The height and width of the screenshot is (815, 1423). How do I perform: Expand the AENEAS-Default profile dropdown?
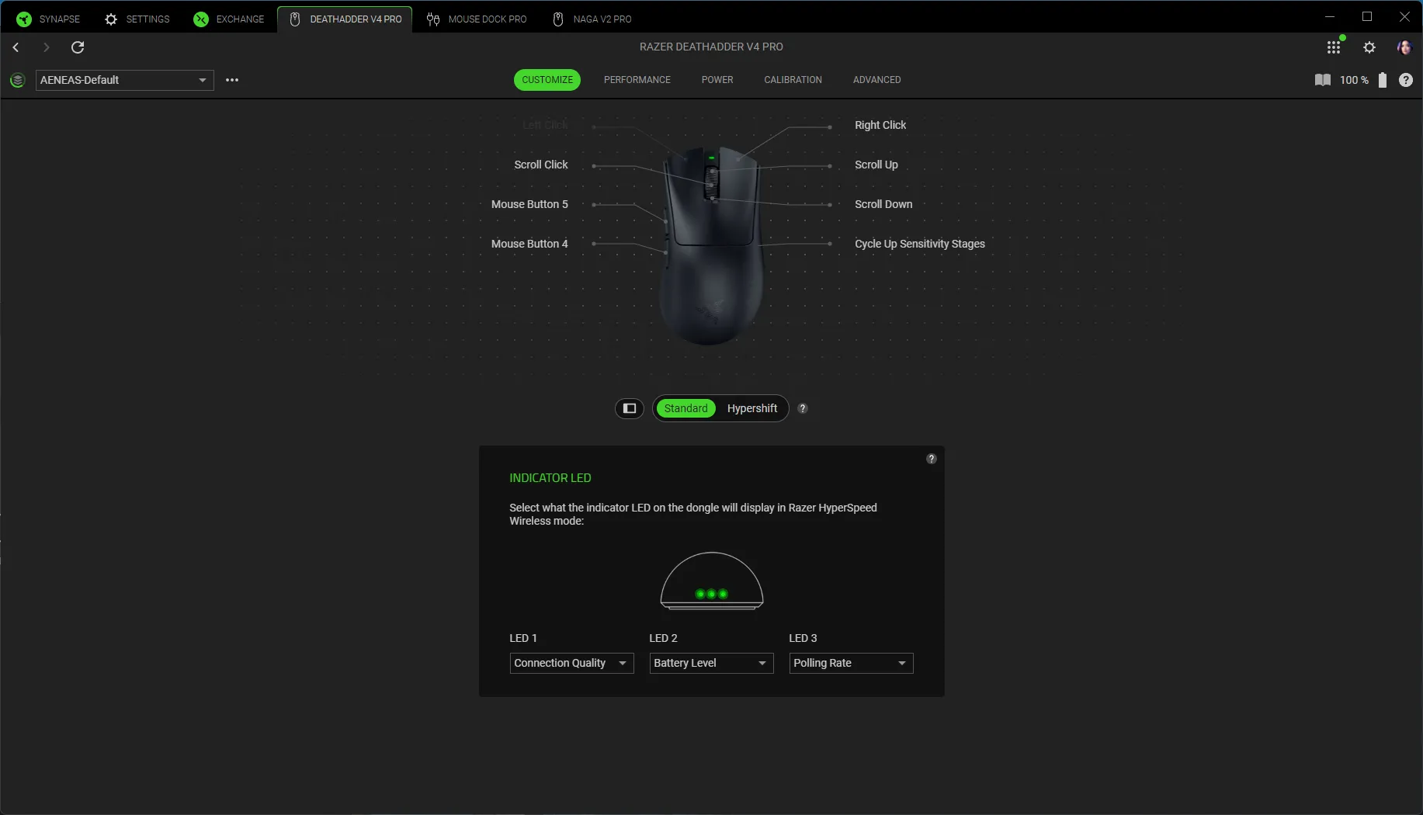click(124, 80)
